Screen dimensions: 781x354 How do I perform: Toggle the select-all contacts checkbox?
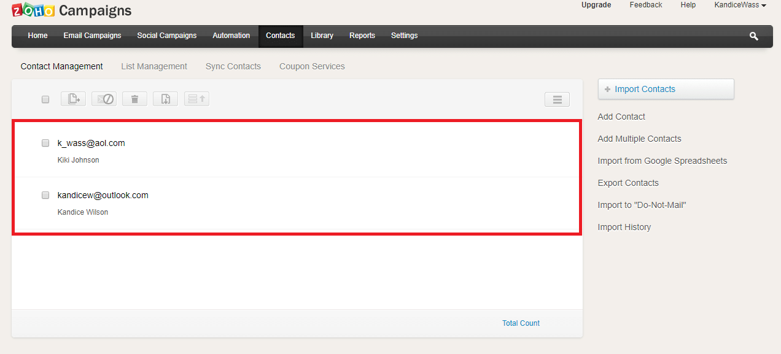tap(45, 99)
